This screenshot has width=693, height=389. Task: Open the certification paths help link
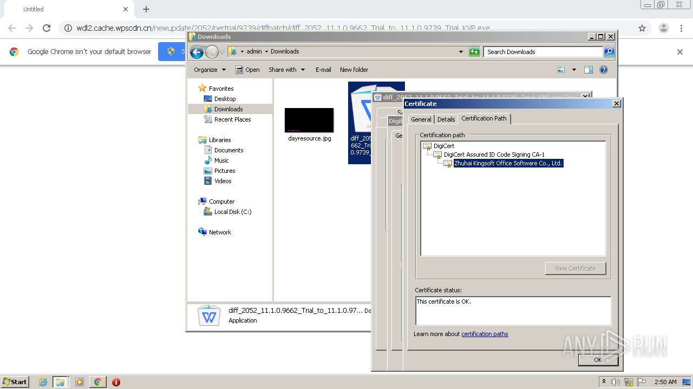pyautogui.click(x=485, y=334)
